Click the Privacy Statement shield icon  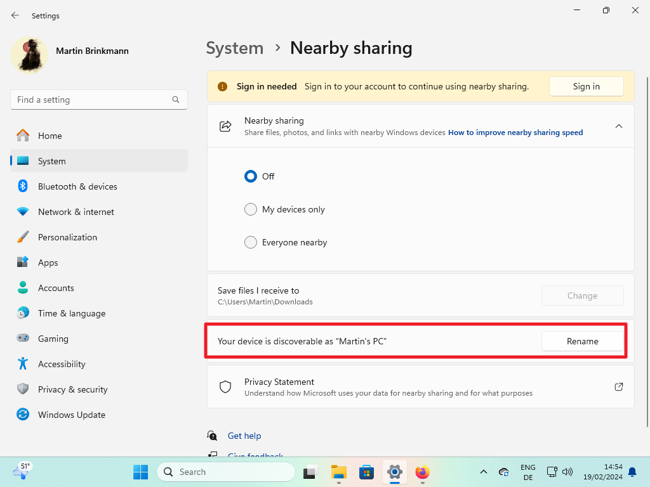[225, 387]
